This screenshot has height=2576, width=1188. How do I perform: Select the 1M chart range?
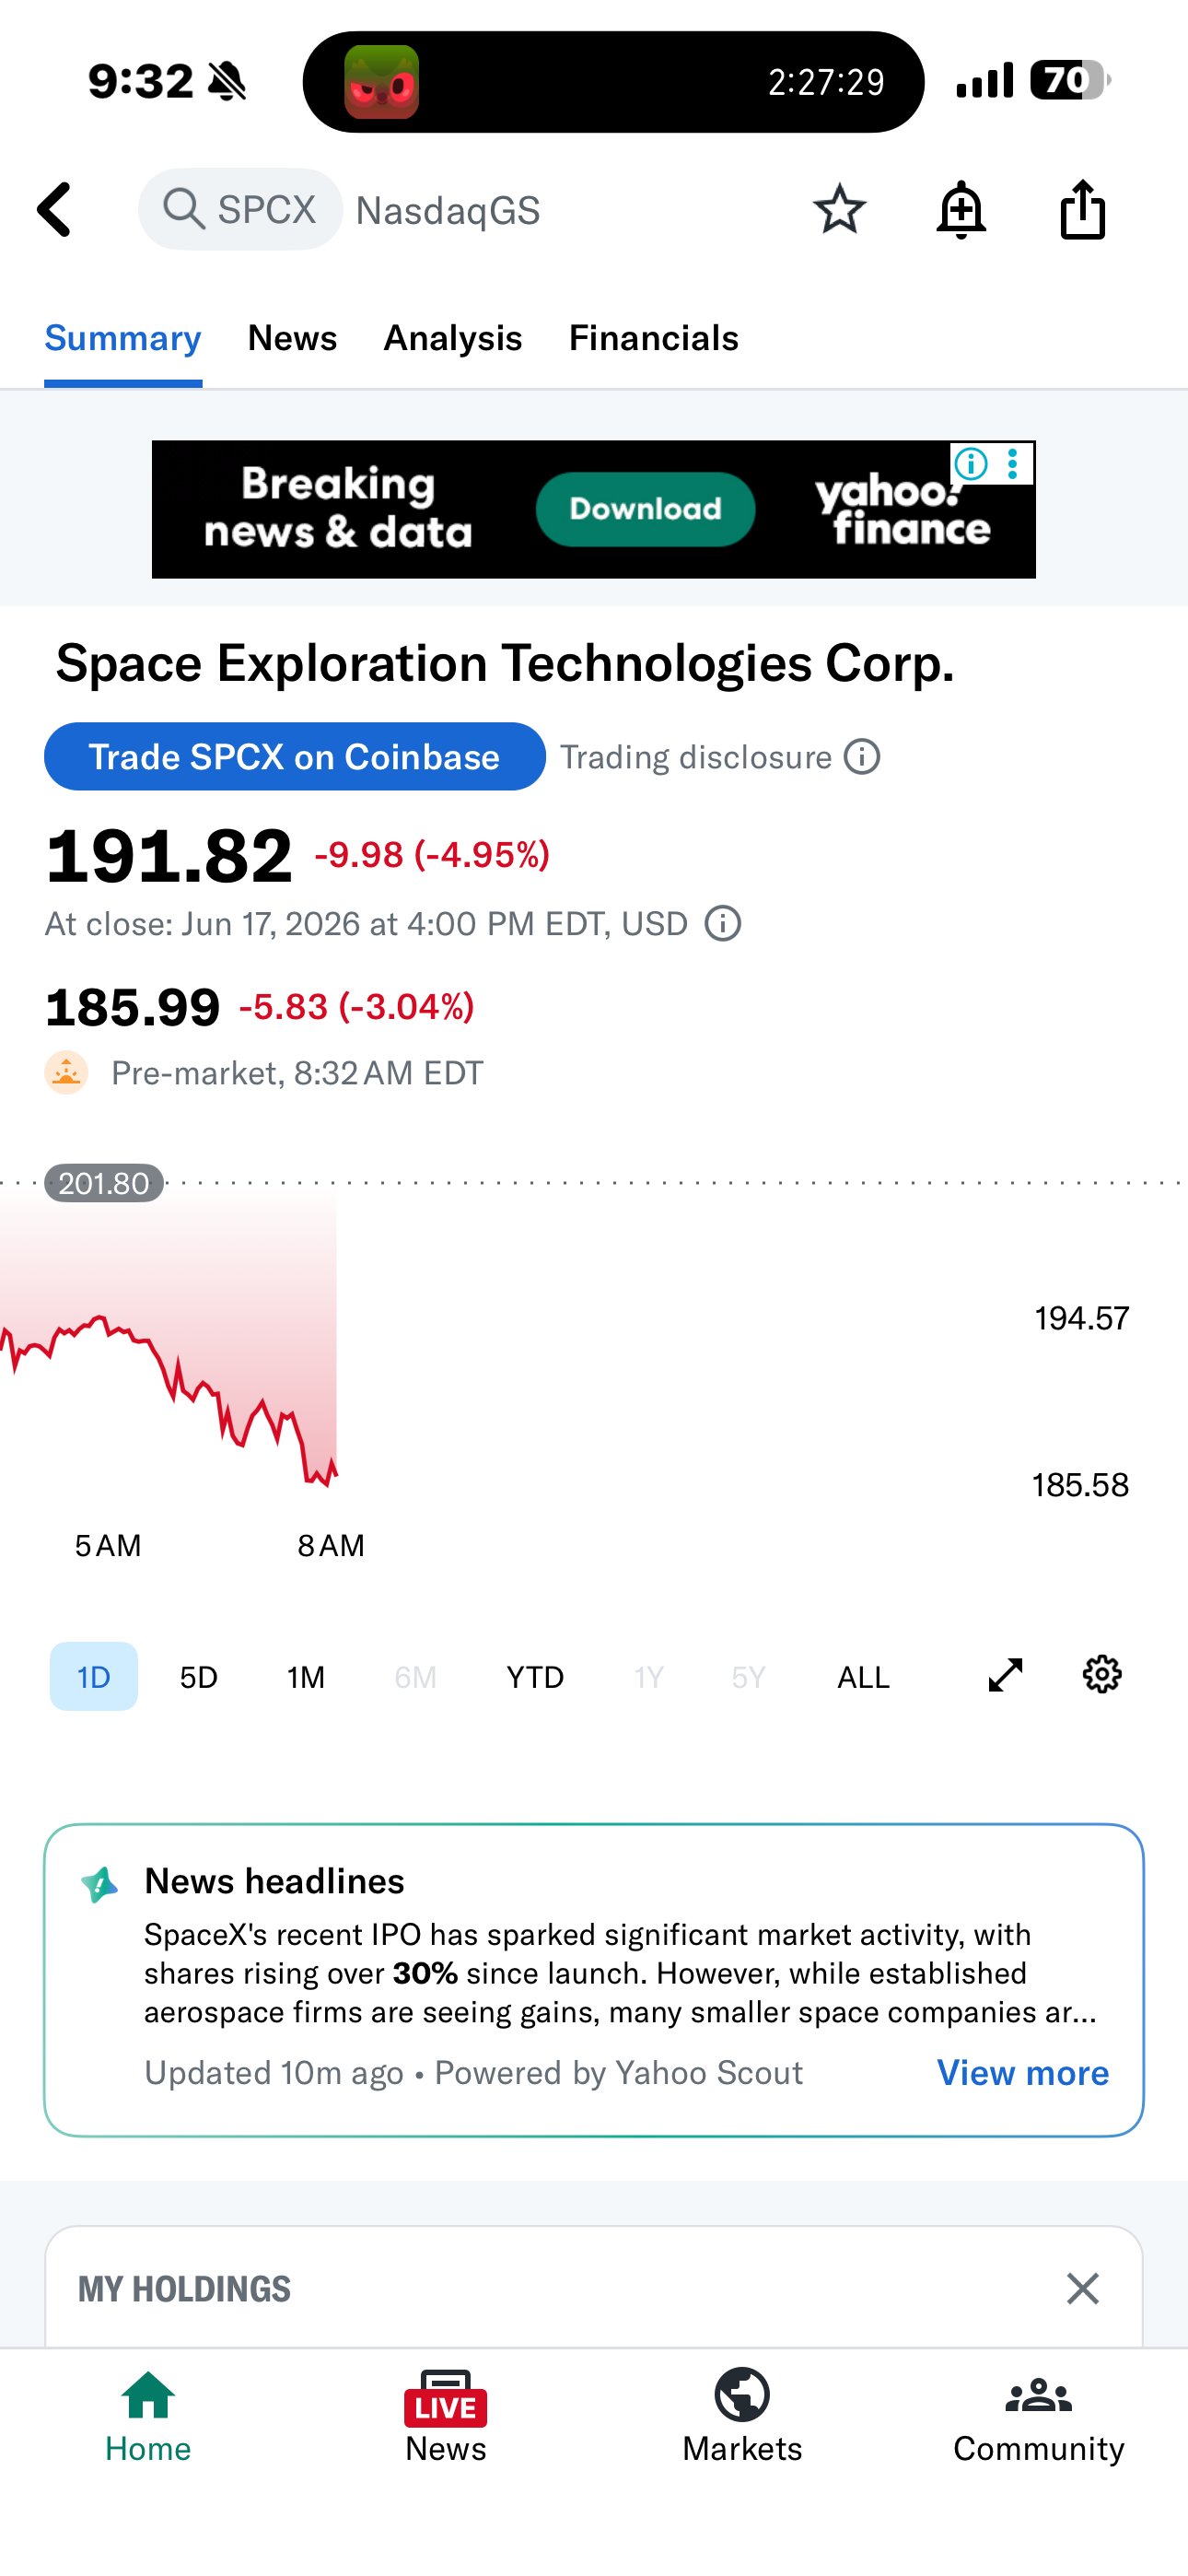click(306, 1677)
